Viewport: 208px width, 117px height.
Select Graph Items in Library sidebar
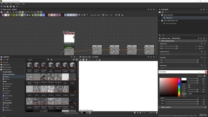pyautogui.click(x=6, y=65)
